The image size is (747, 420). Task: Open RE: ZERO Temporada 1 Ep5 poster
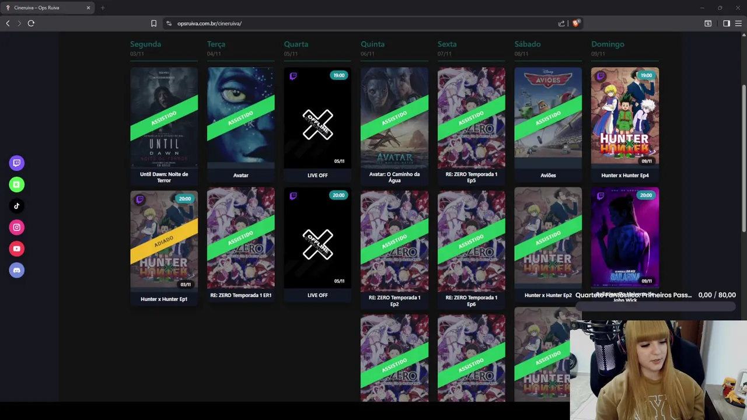click(x=472, y=118)
